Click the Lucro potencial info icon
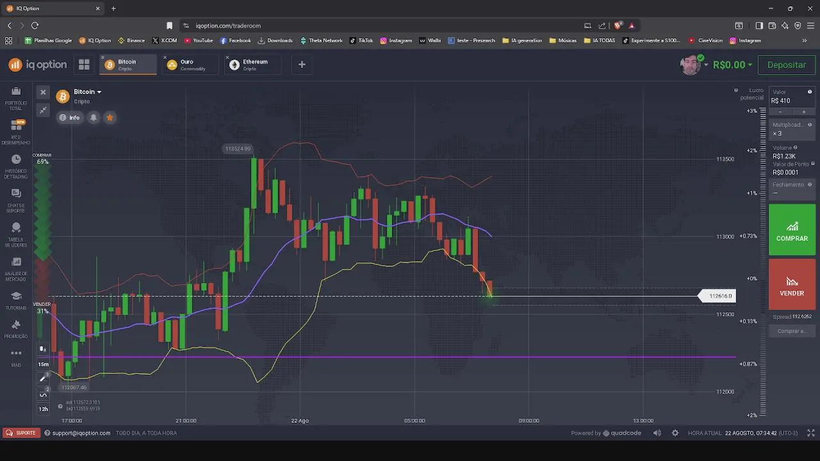 pos(736,91)
